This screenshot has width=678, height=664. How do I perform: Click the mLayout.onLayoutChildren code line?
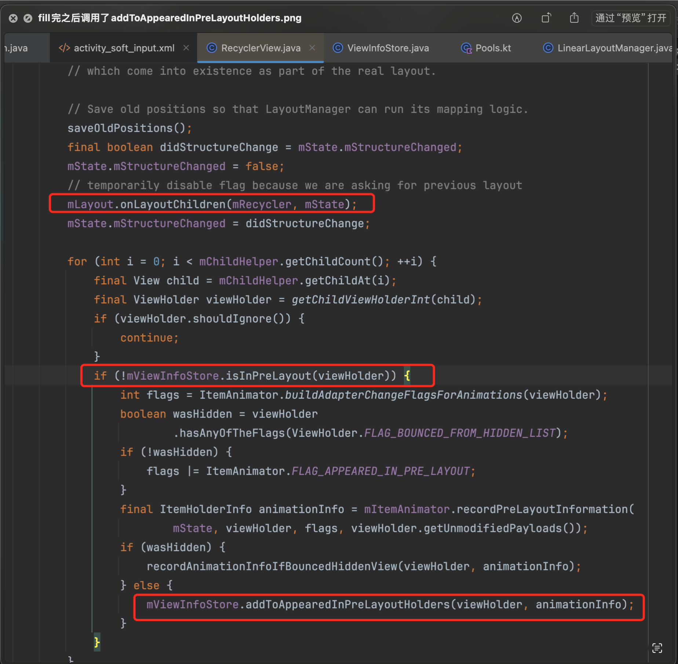point(211,204)
